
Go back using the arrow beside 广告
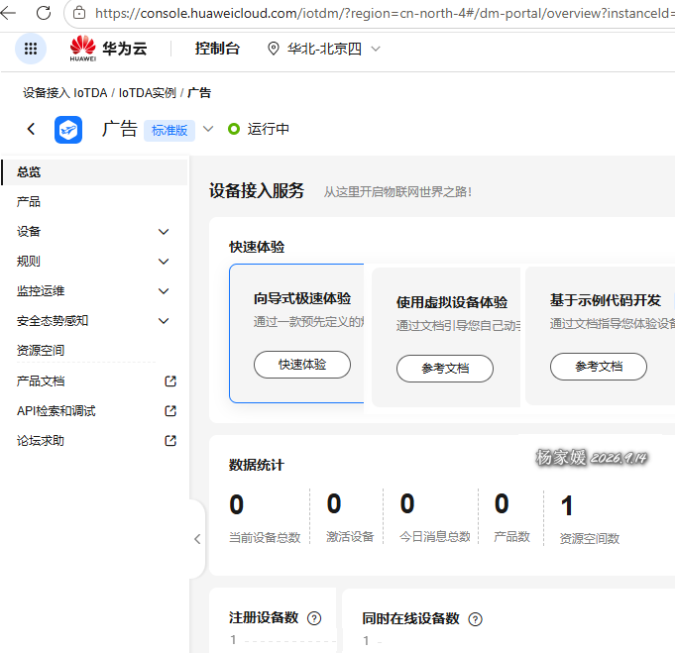(x=31, y=128)
